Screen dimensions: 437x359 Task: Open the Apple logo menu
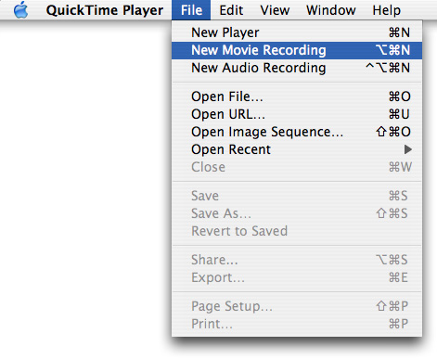20,10
